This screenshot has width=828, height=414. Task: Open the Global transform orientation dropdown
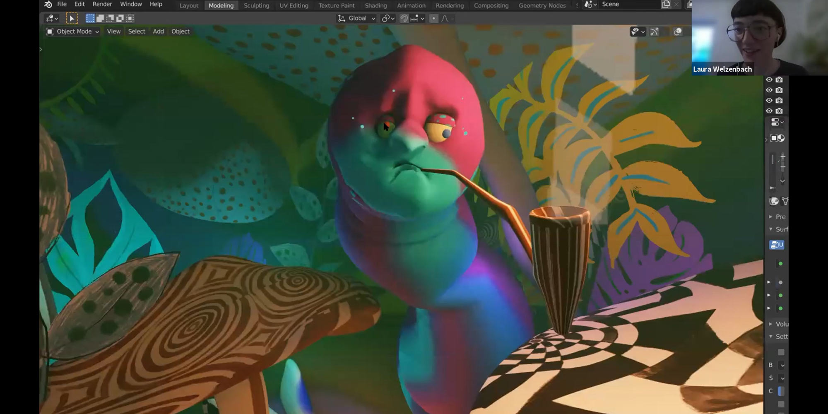pos(356,18)
